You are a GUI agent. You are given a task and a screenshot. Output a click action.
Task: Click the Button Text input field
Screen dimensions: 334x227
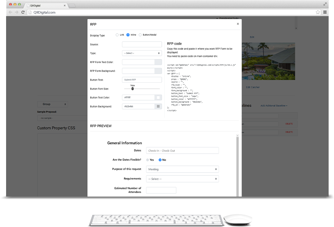click(x=142, y=80)
